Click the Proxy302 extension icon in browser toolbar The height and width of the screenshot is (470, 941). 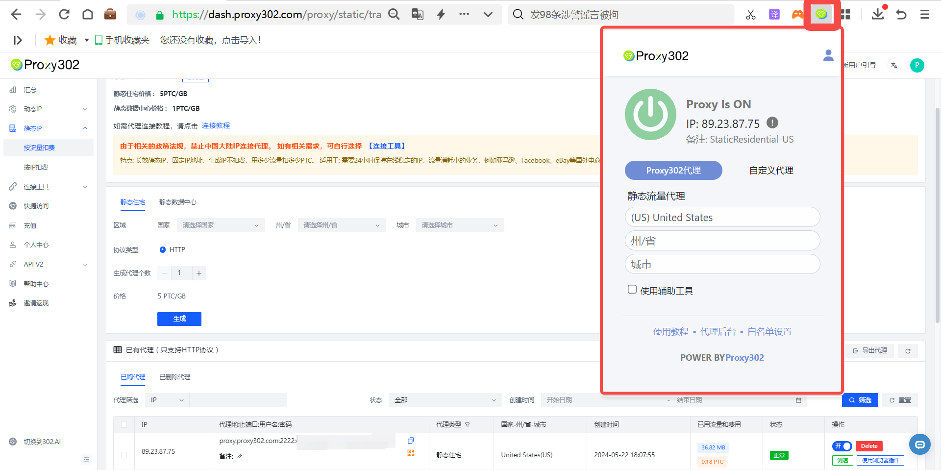pyautogui.click(x=821, y=14)
